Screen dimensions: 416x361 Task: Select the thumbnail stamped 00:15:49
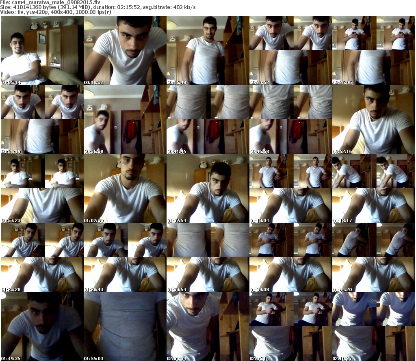point(208,50)
